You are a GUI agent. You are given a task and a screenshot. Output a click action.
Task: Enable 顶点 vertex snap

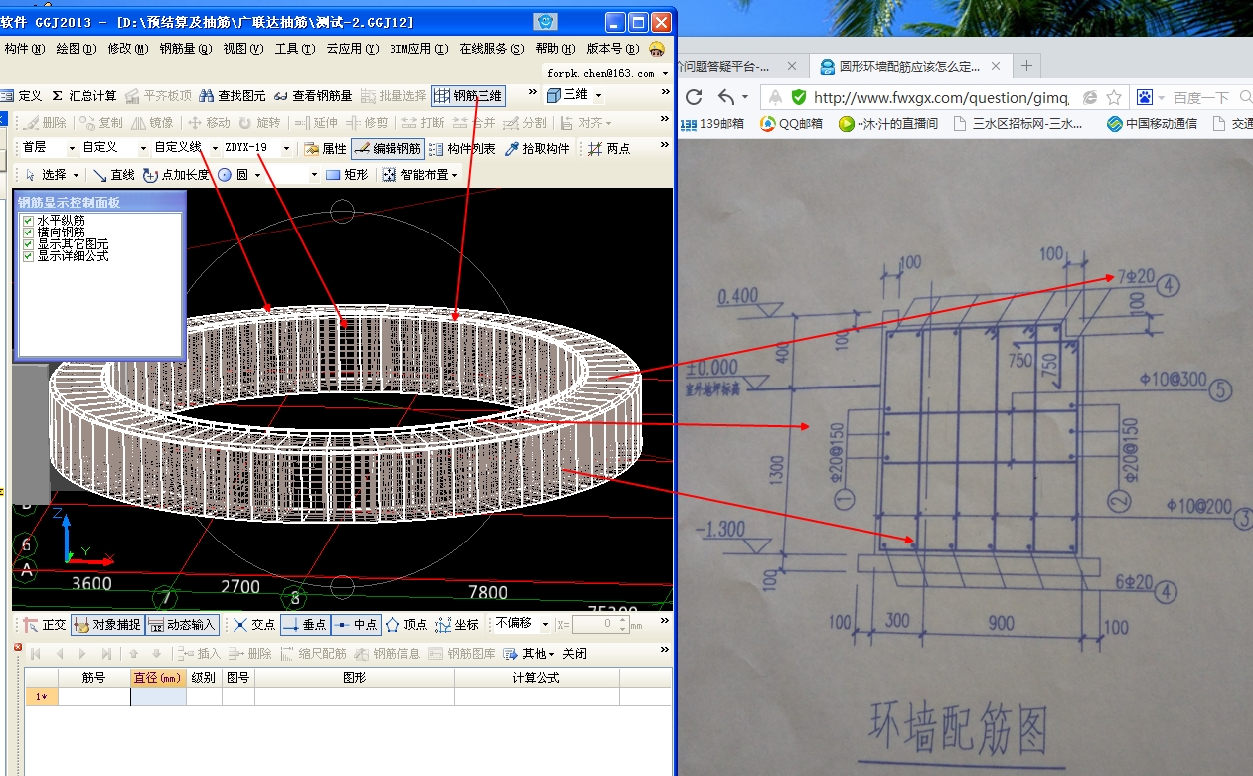(406, 624)
